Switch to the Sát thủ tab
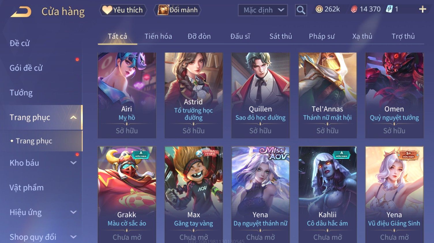 tap(281, 36)
